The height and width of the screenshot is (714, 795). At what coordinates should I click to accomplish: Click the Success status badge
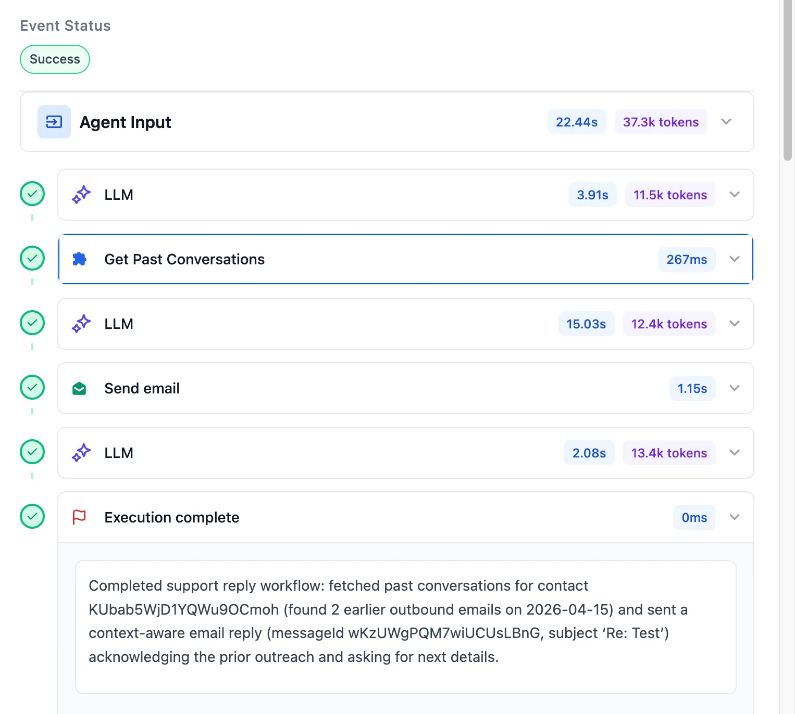pos(55,59)
